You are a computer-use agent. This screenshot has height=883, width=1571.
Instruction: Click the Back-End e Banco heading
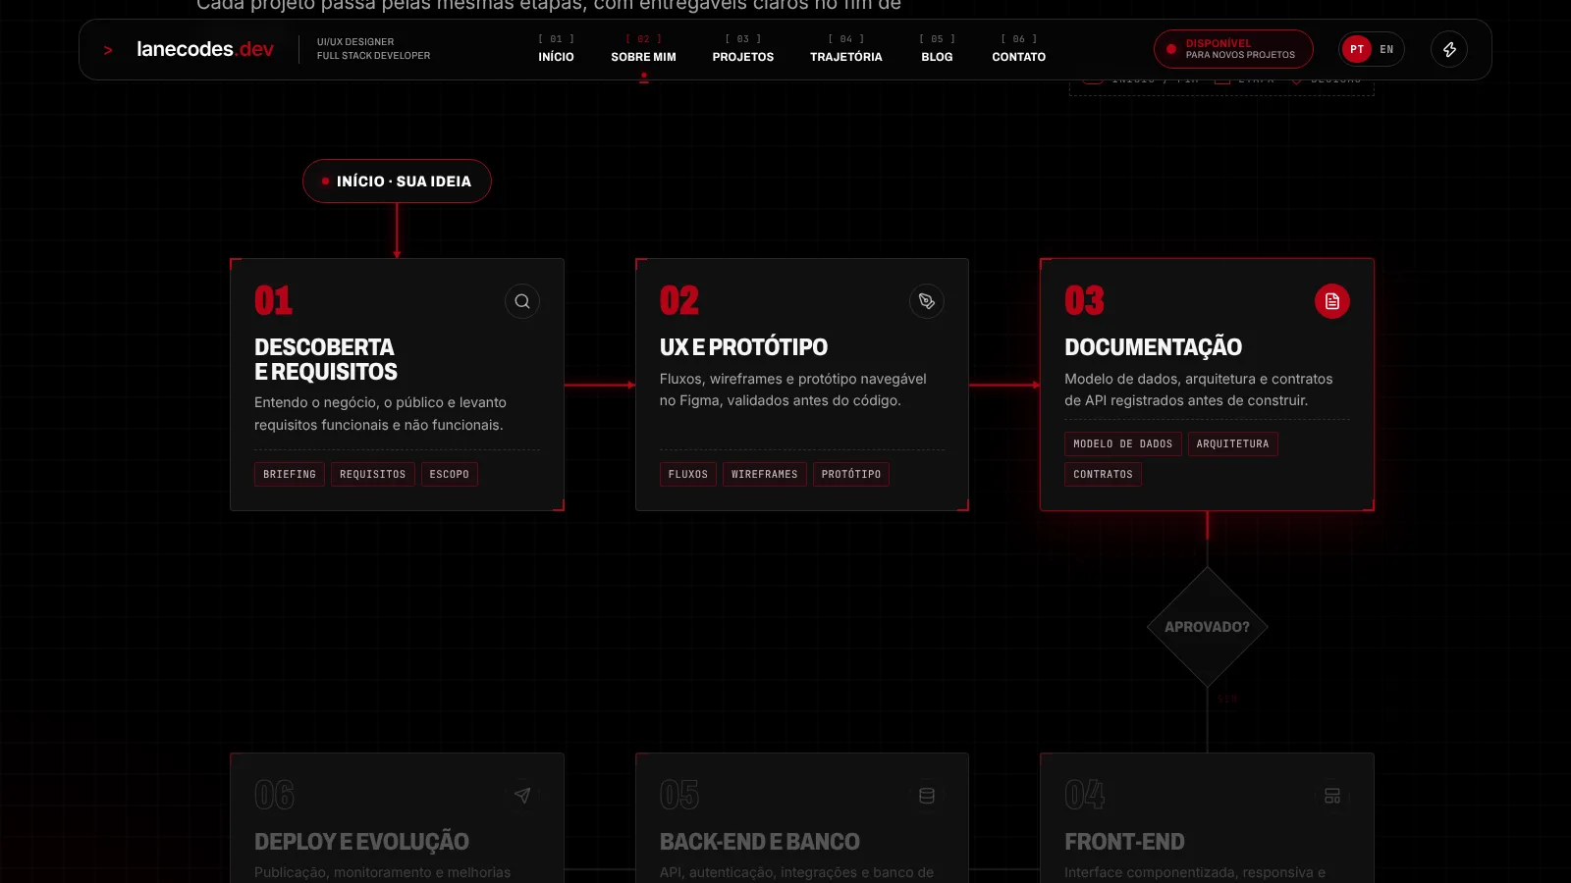pyautogui.click(x=759, y=842)
